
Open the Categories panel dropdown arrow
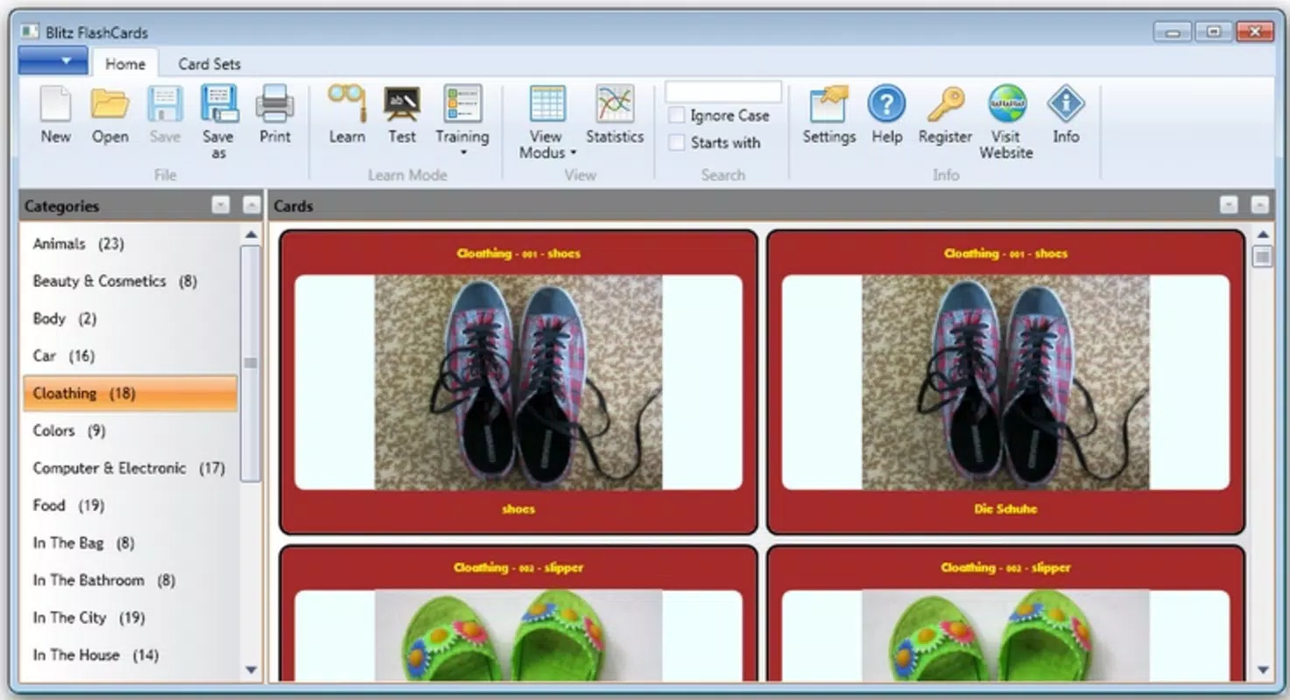coord(221,205)
